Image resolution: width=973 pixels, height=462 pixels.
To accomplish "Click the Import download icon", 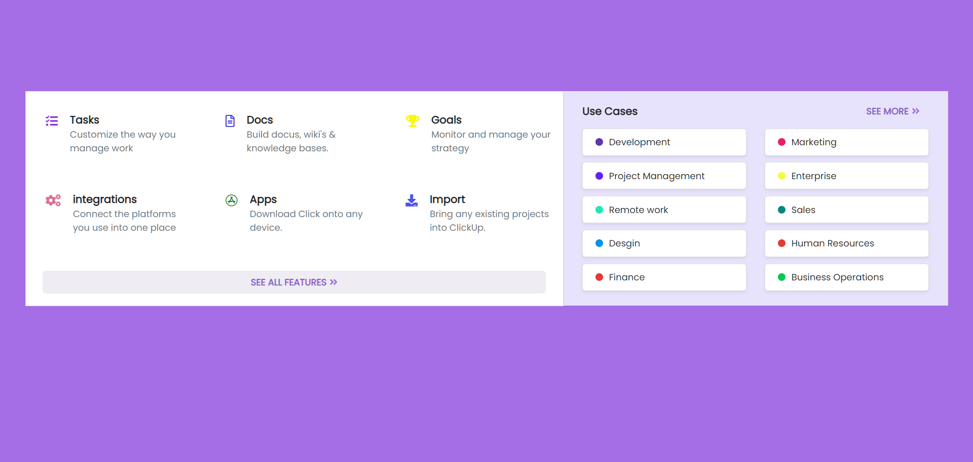I will point(411,200).
